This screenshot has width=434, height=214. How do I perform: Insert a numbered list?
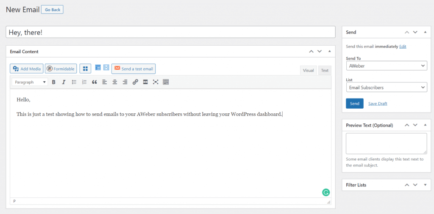84,82
